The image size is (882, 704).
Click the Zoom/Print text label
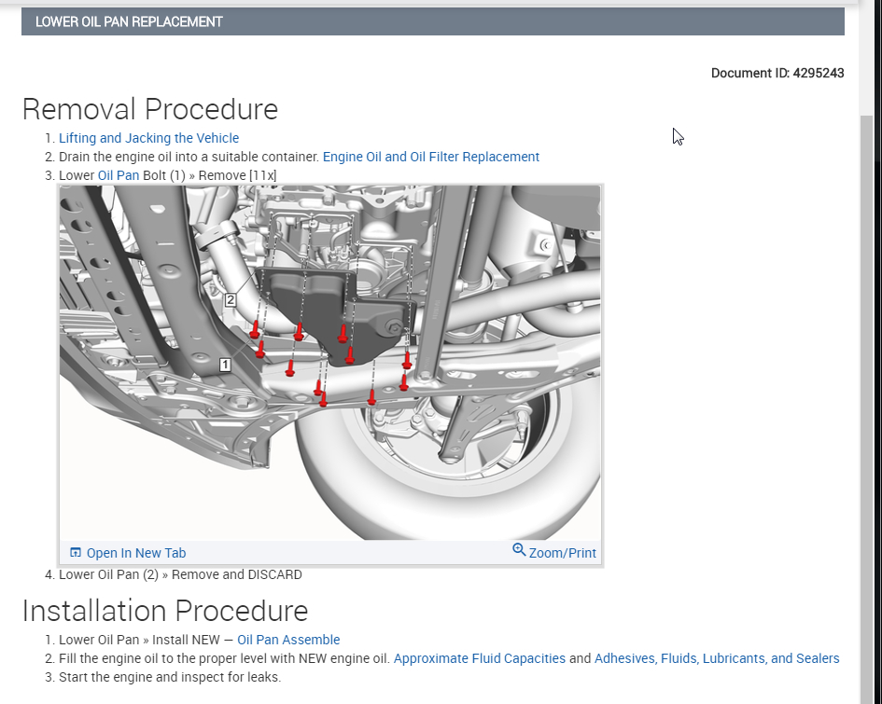[x=563, y=553]
